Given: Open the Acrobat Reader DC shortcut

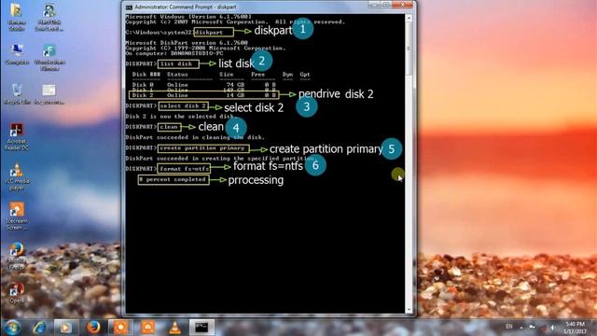Looking at the screenshot, I should [17, 136].
